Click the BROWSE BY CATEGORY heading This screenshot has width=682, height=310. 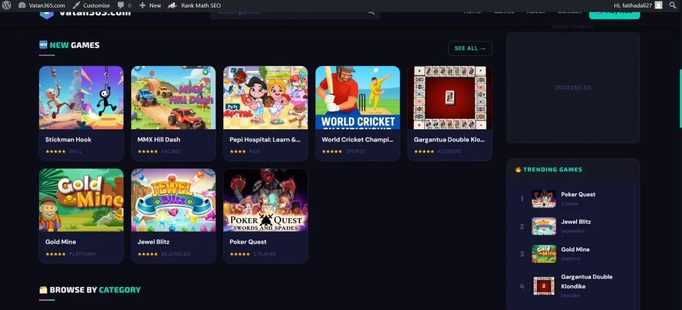click(x=90, y=290)
